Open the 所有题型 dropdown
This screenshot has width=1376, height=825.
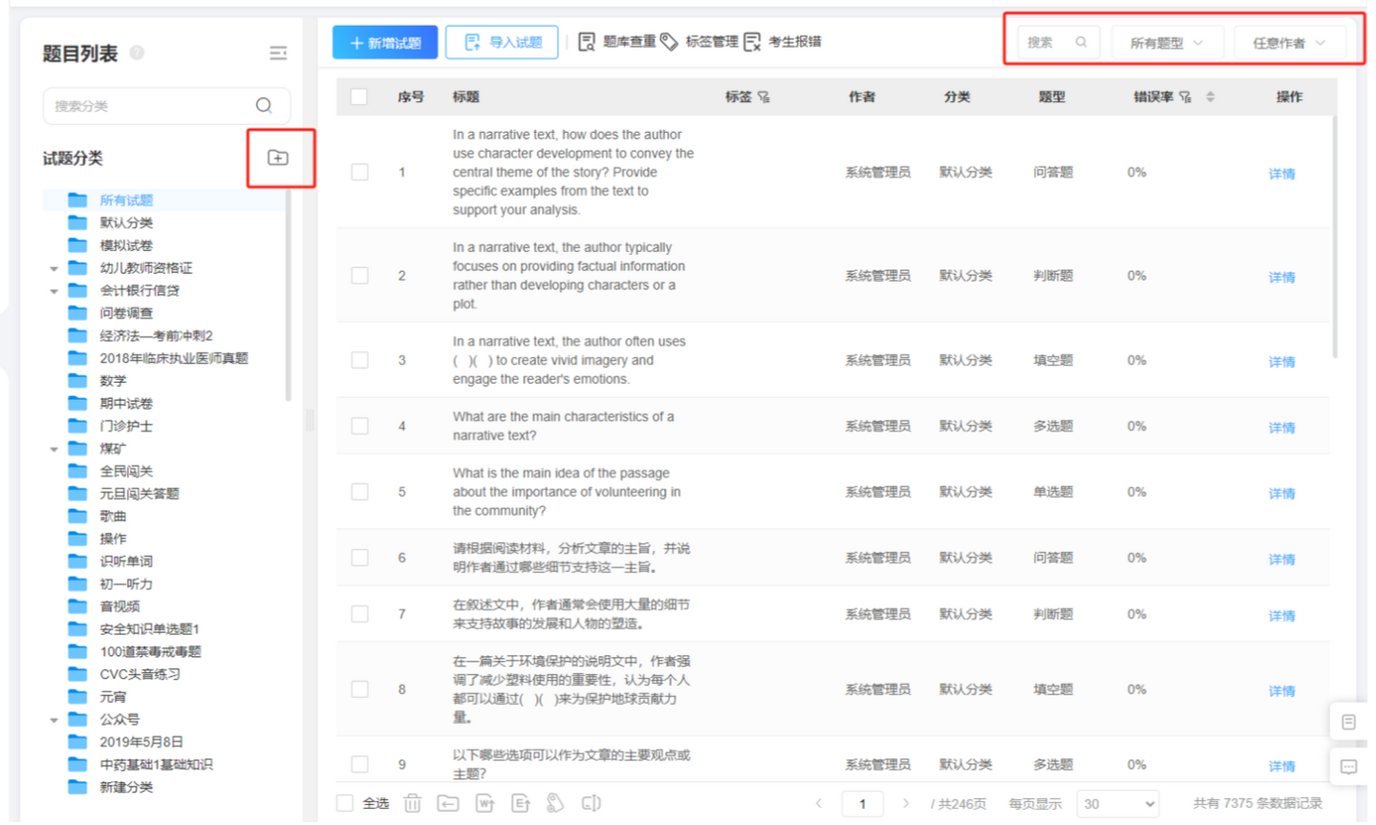coord(1166,43)
